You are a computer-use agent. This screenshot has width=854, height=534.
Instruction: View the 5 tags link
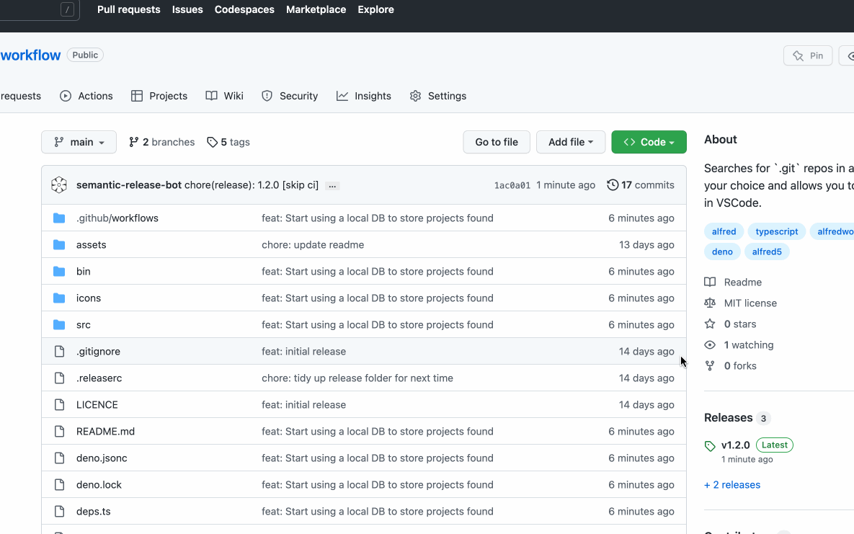click(x=228, y=142)
